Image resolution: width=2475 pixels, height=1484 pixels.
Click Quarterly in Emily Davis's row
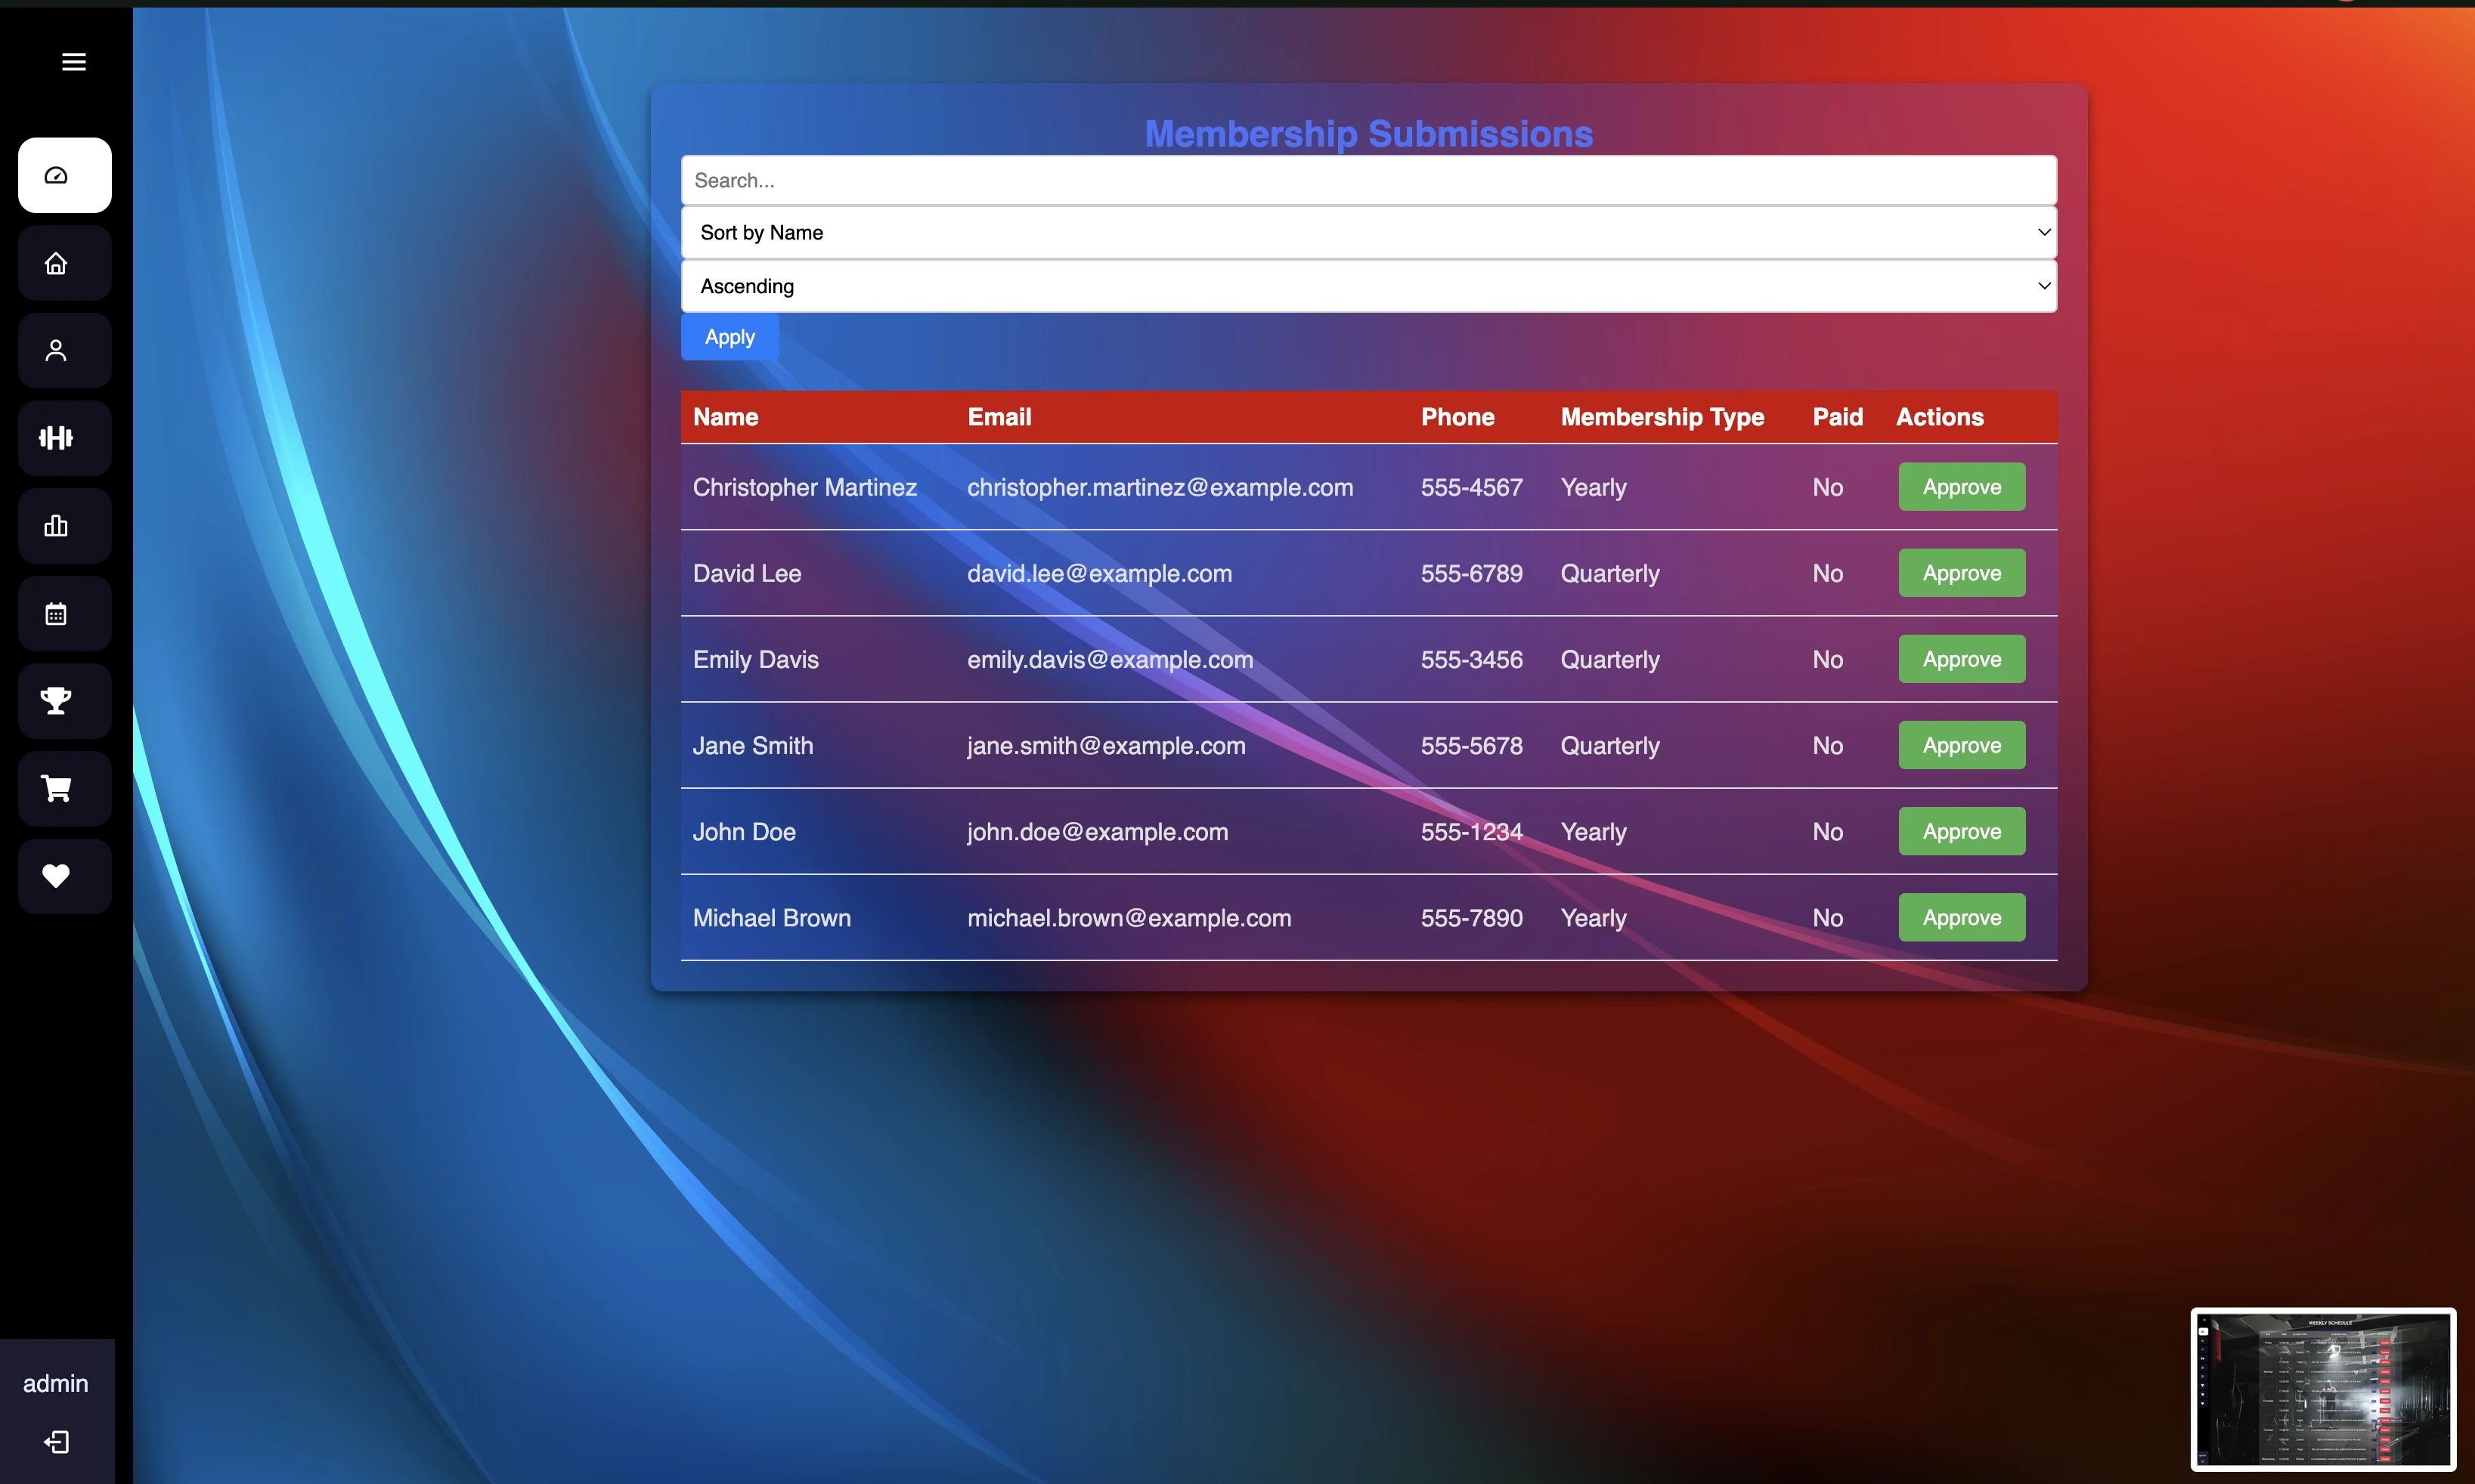pyautogui.click(x=1609, y=659)
